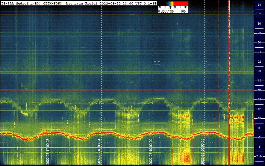Click the 16 label on the frequency axis
265x166 pixels.
click(259, 90)
